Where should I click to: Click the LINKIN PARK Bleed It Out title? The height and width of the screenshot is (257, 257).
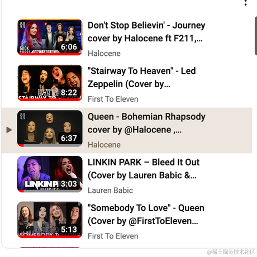click(x=144, y=169)
